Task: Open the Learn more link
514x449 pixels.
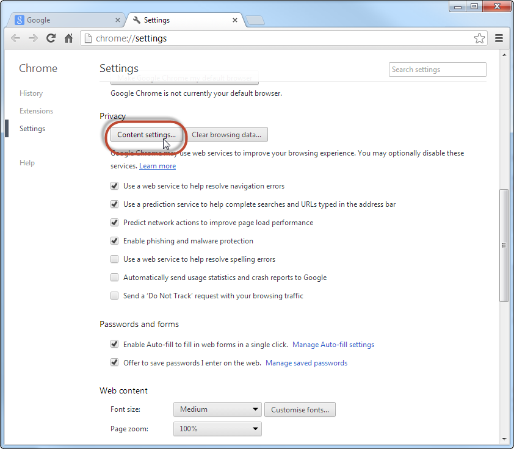Action: [x=157, y=166]
